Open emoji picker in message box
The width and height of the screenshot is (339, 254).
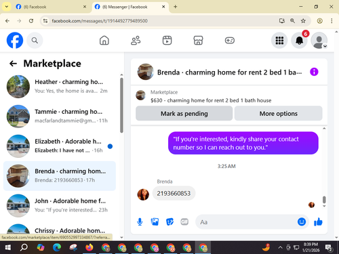pos(302,222)
